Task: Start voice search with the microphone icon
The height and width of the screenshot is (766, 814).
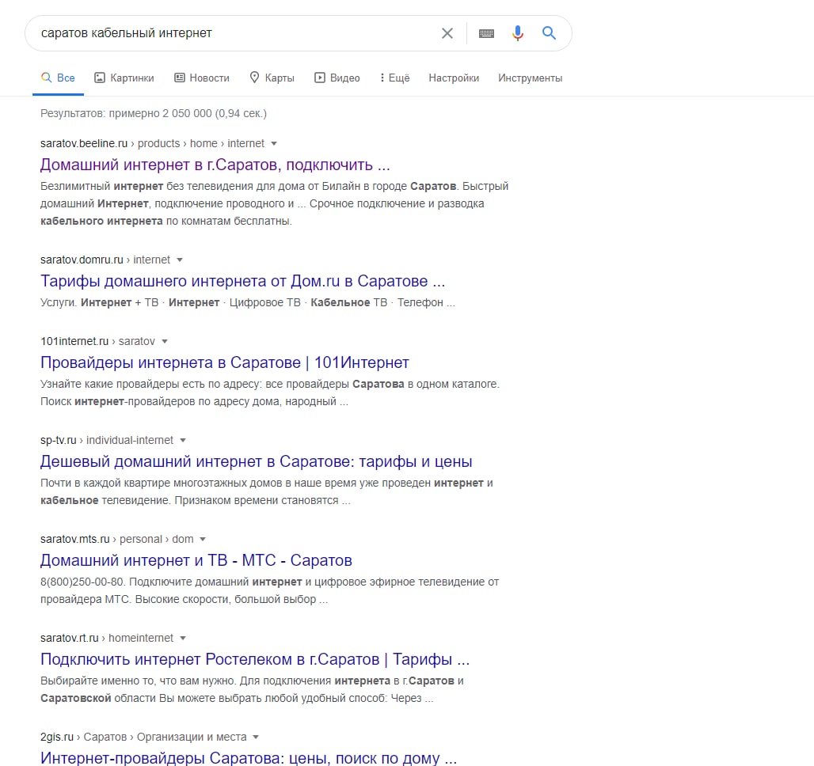Action: point(518,33)
